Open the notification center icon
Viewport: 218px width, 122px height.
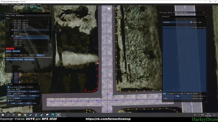click(214, 115)
